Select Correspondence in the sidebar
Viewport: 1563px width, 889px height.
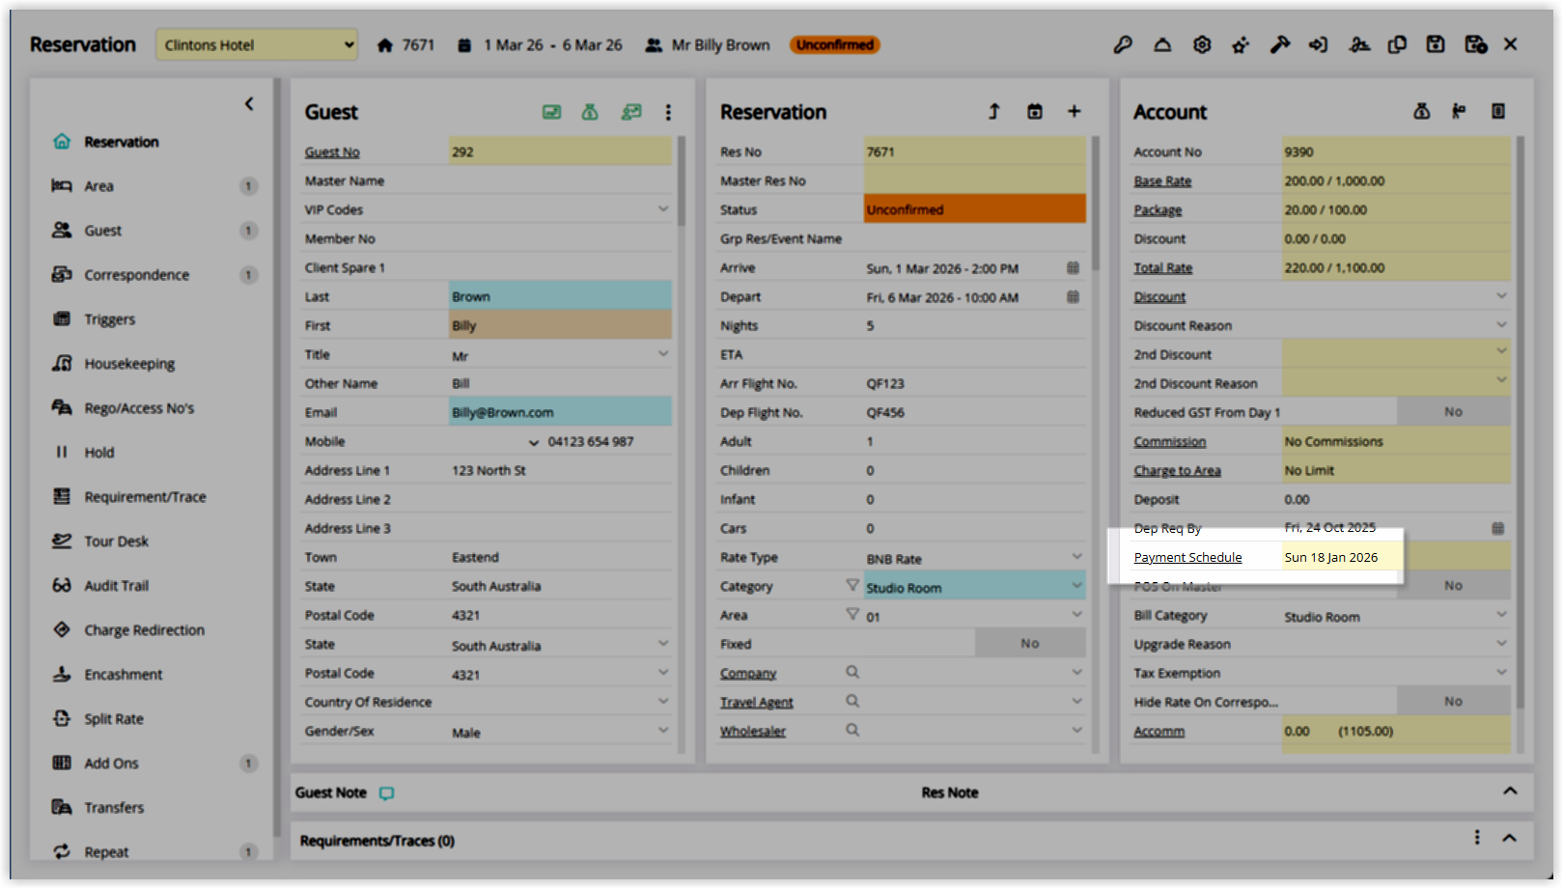click(136, 275)
